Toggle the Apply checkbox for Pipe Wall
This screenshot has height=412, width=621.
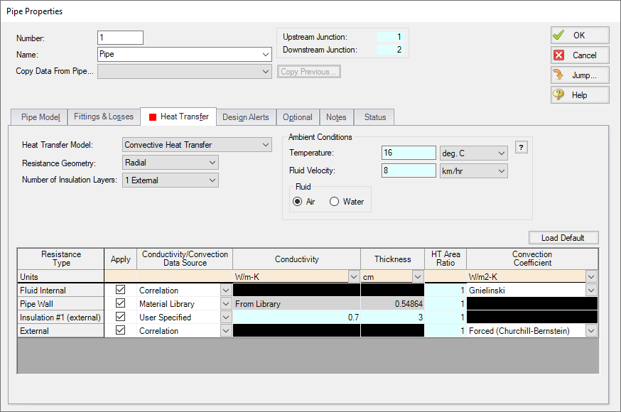(120, 303)
